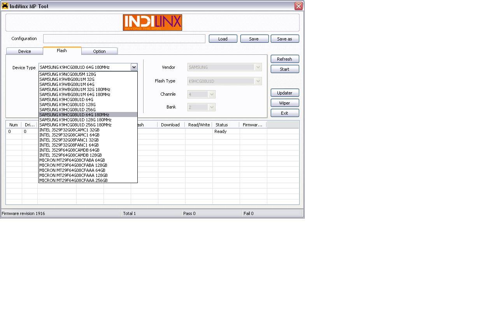Select SAMSUNG K9WBG08U1M 32G 180MHz
The height and width of the screenshot is (311, 498).
[x=88, y=89]
